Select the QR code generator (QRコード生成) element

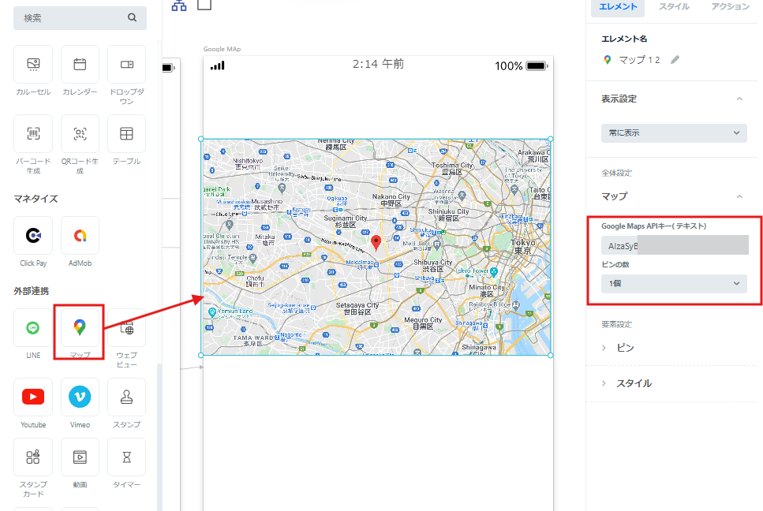[80, 134]
